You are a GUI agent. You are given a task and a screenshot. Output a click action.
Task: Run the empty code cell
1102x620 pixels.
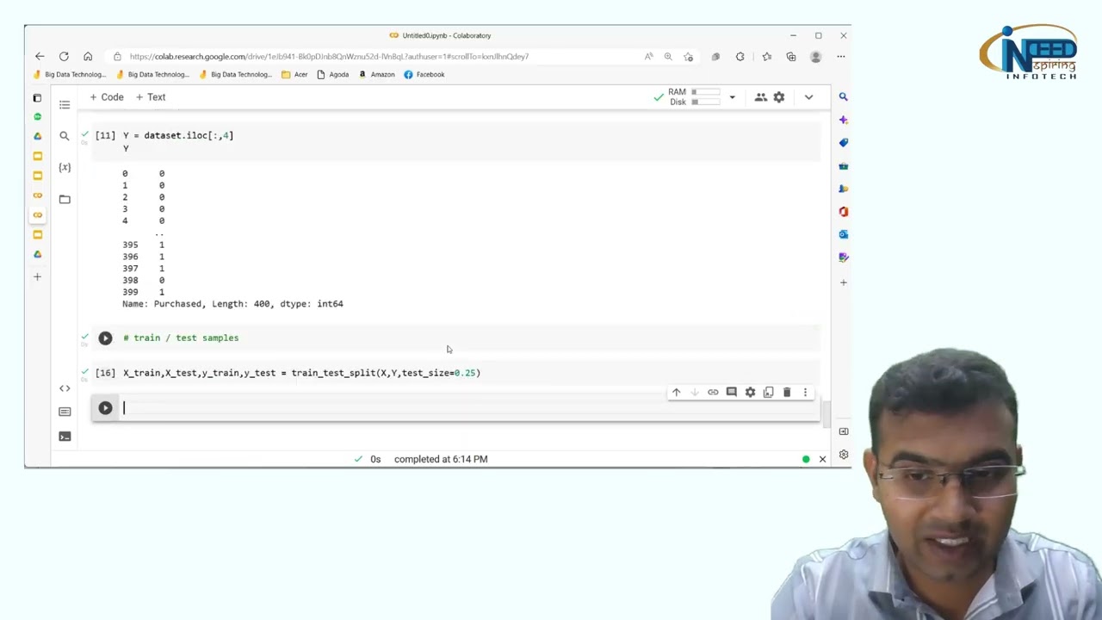point(105,408)
